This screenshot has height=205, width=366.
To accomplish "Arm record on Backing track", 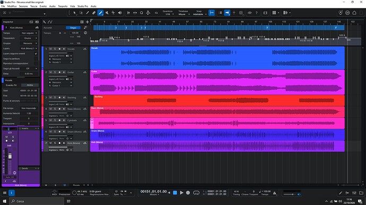I will click(59, 98).
